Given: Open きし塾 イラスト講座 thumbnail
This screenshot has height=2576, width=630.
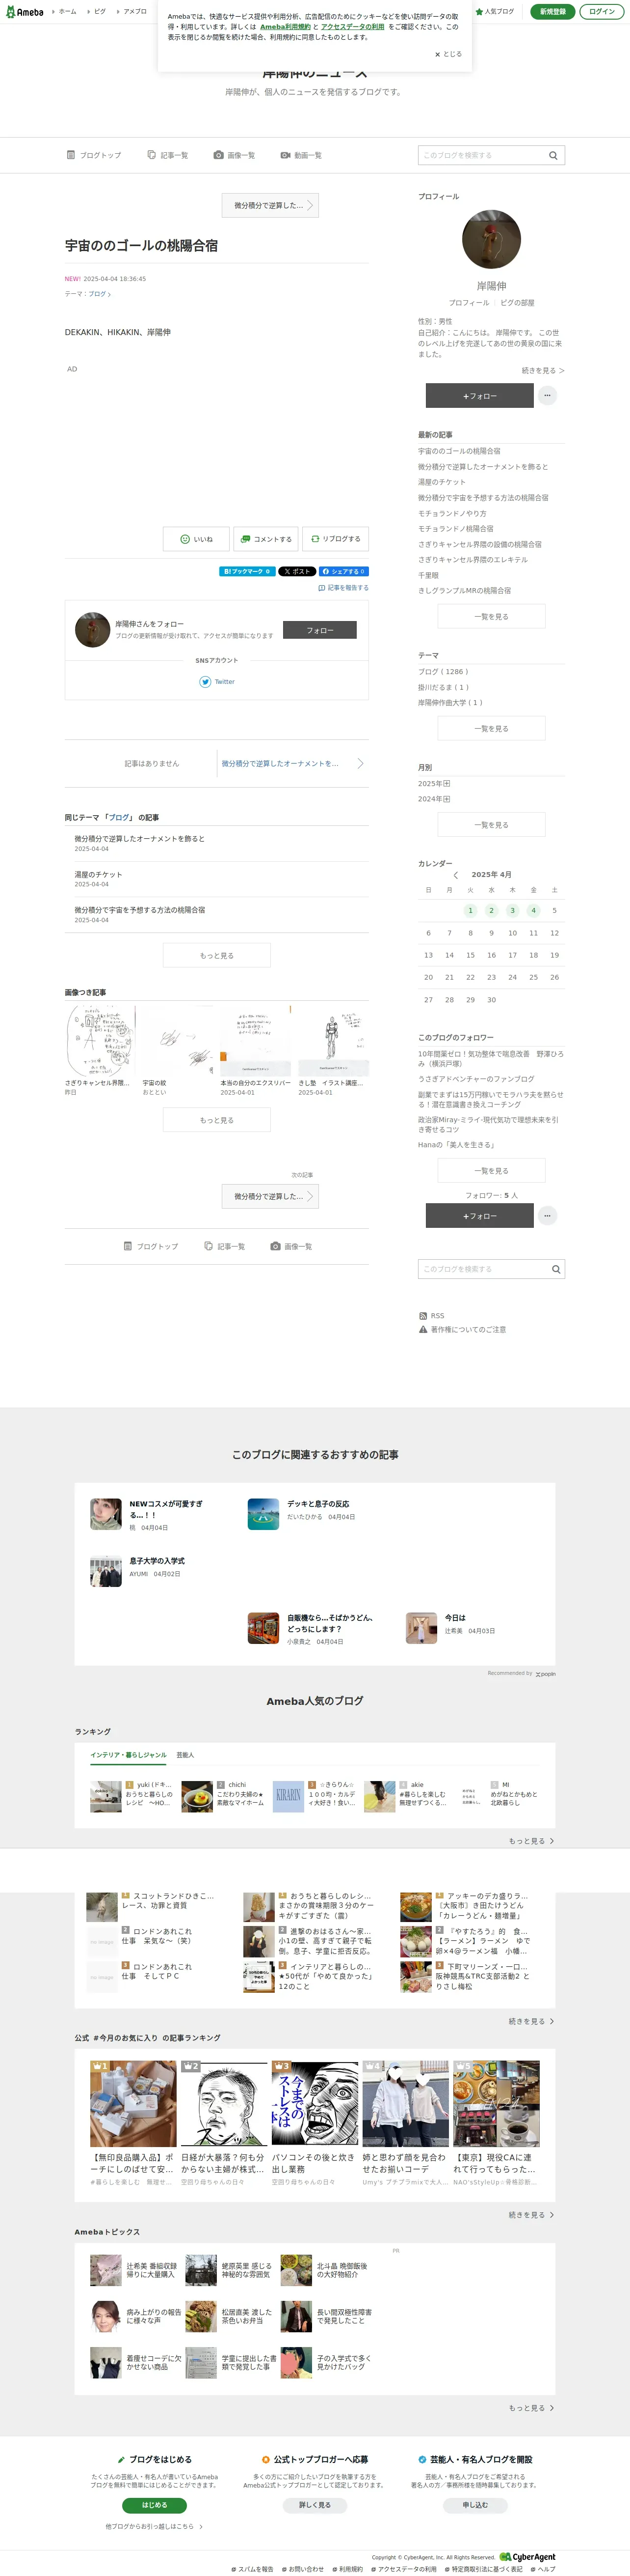Looking at the screenshot, I should [333, 1040].
